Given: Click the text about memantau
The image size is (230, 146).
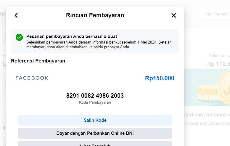Looking at the screenshot, I should point(207,114).
